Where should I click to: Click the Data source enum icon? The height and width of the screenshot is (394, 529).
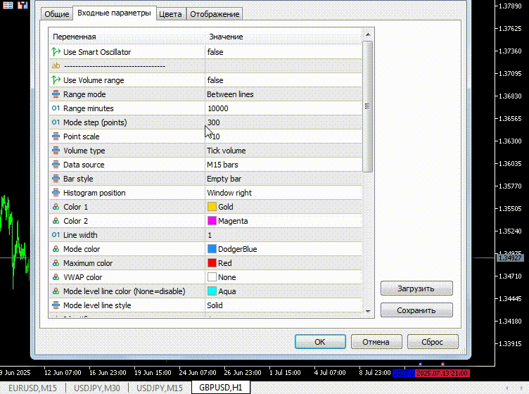point(56,165)
